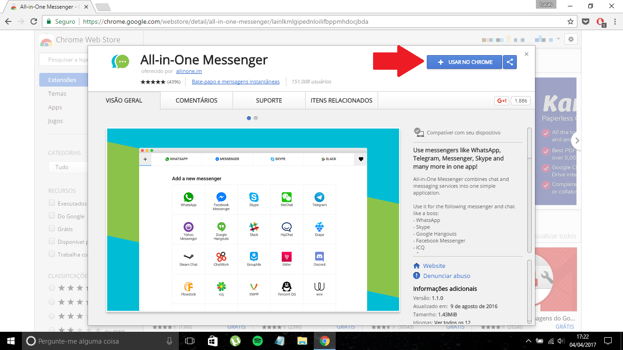This screenshot has height=350, width=623.
Task: Open Spotify from the taskbar
Action: (x=257, y=341)
